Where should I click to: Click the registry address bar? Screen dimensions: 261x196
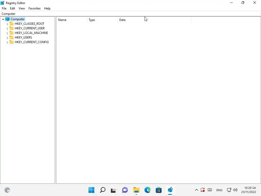click(x=130, y=14)
